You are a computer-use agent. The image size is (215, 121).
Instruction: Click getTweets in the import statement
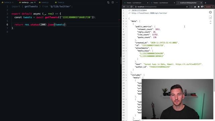point(31,6)
